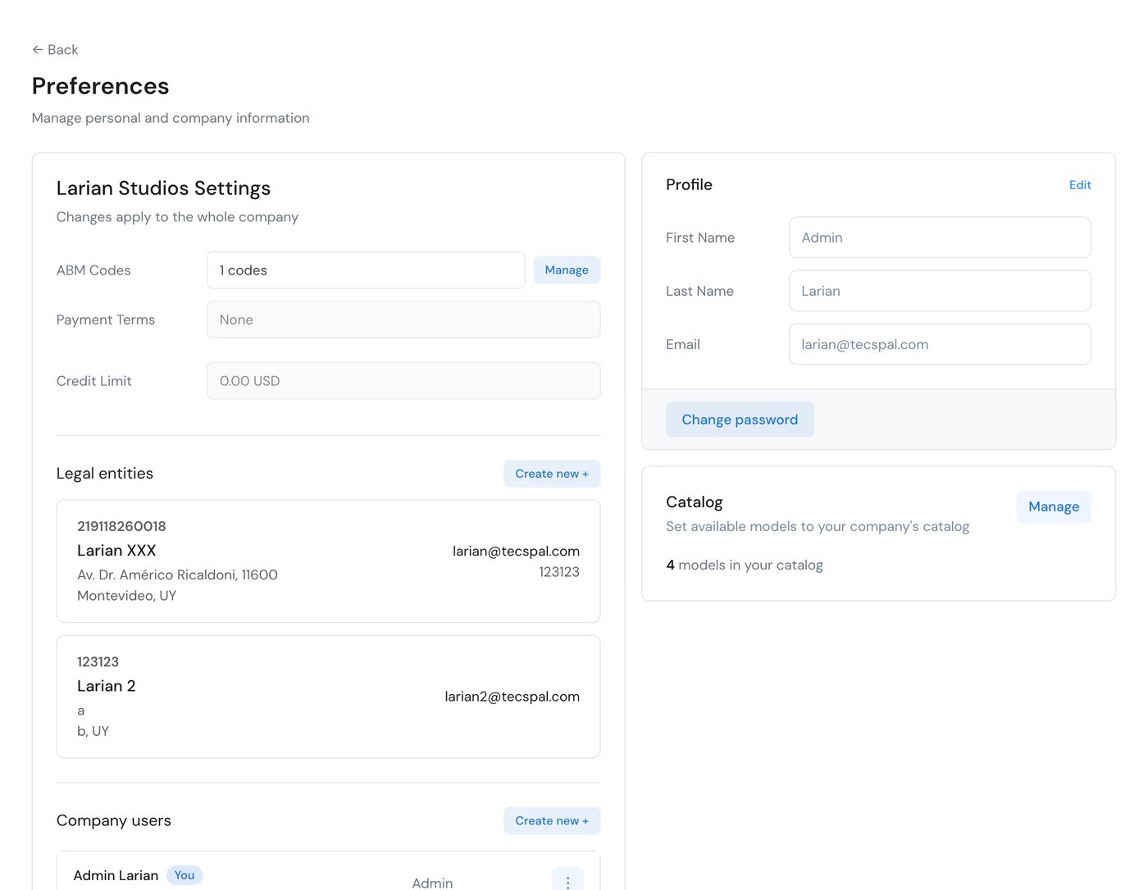
Task: Open the Larian XXX legal entity card
Action: click(x=328, y=561)
